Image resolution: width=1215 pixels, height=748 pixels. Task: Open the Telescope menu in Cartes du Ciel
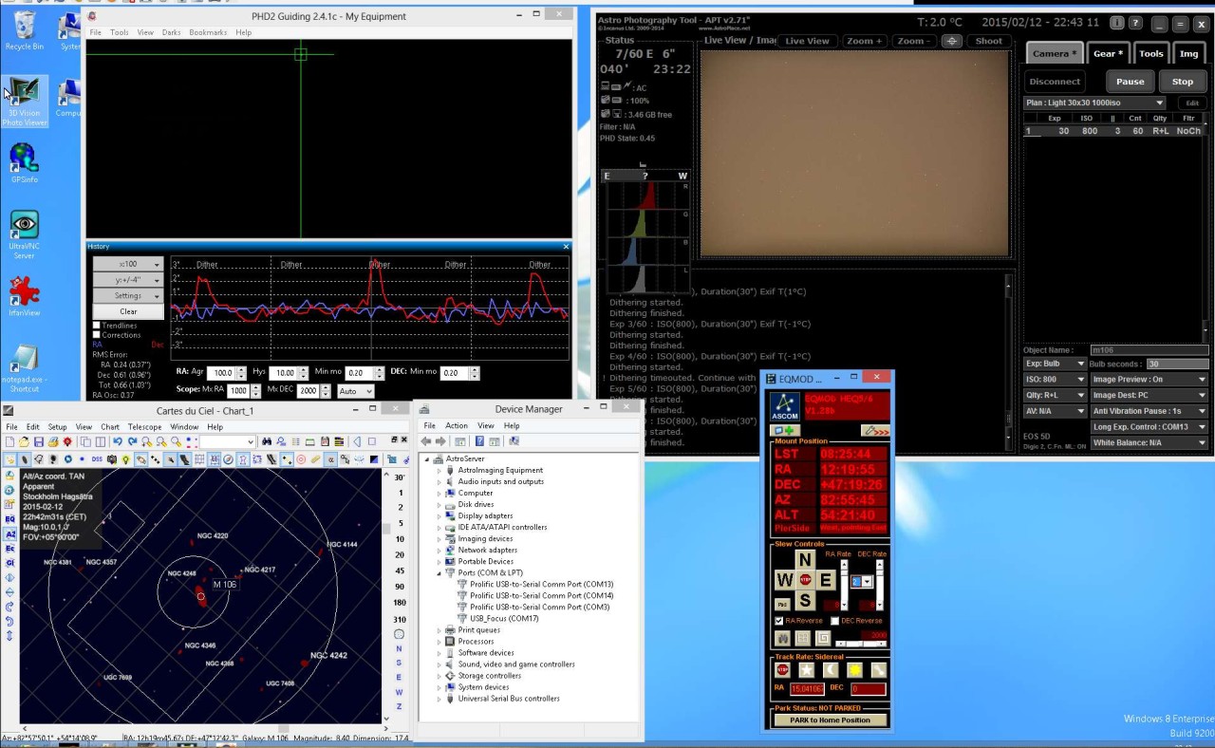[x=145, y=427]
